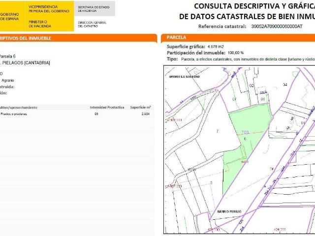
Task: Click the Agrario class value
Action: coord(8,80)
